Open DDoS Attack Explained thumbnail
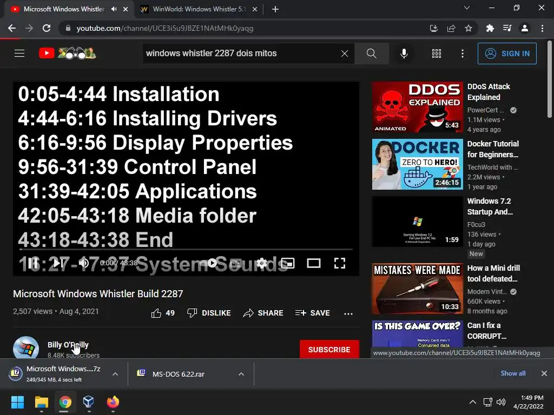 (x=417, y=107)
